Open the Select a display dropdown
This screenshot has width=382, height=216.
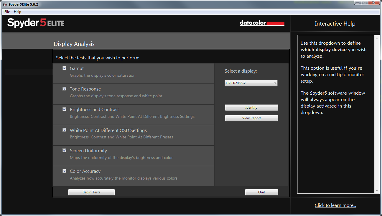point(251,83)
